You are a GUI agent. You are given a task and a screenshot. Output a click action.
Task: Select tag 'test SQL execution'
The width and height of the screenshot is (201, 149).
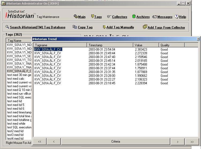point(19,127)
